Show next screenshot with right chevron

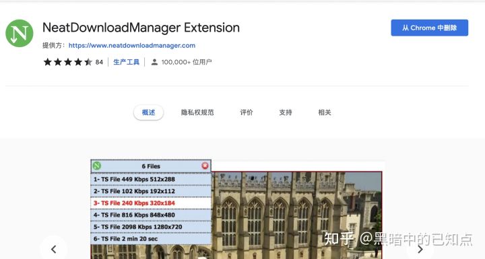pyautogui.click(x=420, y=249)
